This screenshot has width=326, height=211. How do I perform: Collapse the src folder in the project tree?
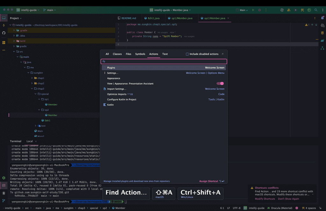(x=14, y=51)
